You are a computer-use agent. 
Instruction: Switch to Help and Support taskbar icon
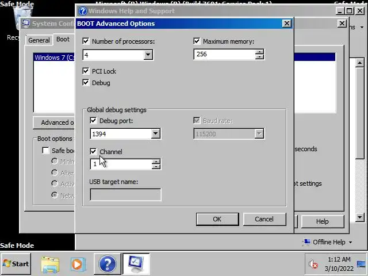108,264
